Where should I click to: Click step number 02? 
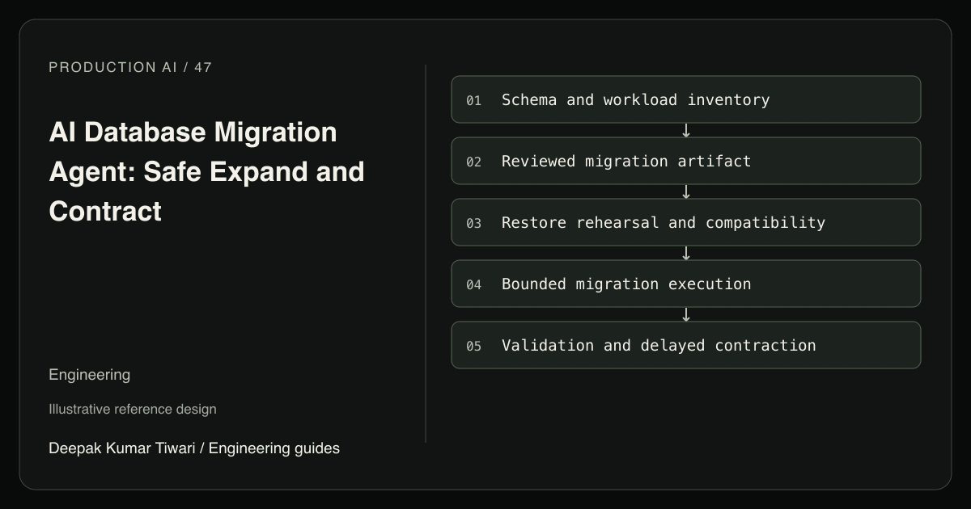click(473, 162)
